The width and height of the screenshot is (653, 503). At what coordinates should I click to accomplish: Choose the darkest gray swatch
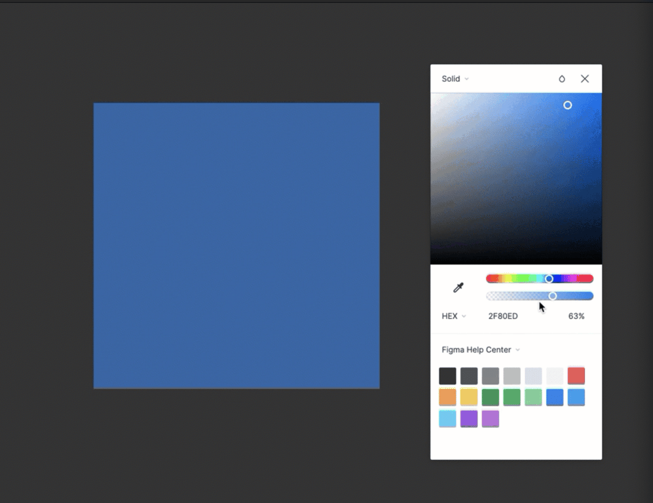point(447,376)
